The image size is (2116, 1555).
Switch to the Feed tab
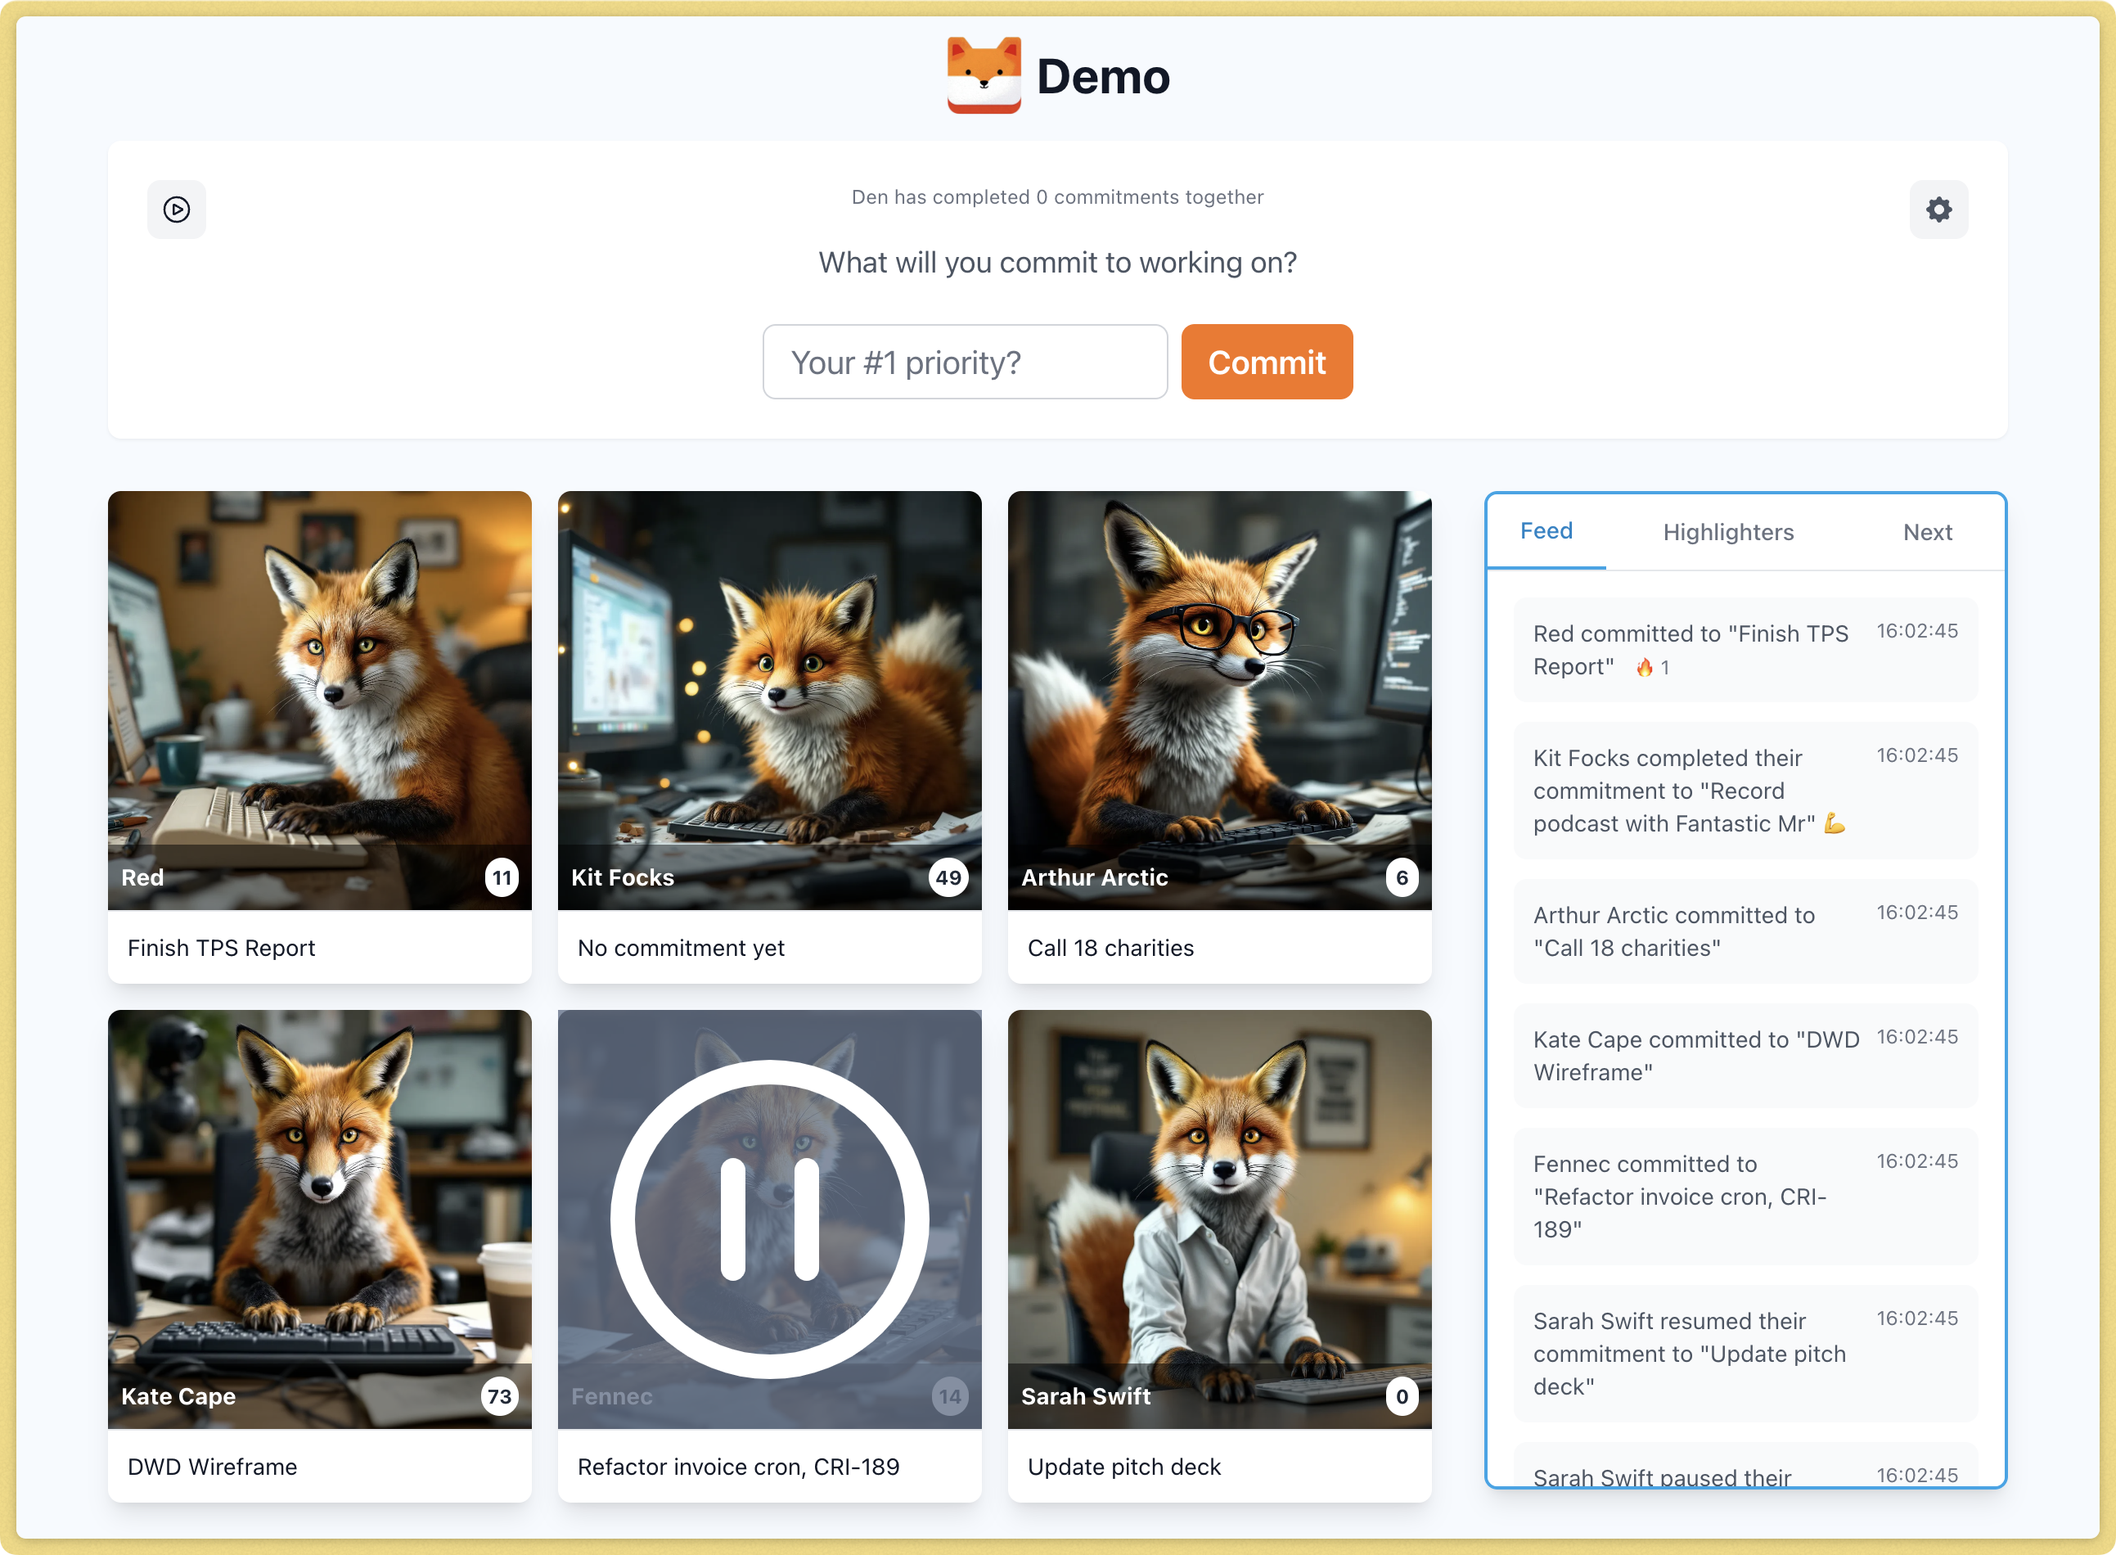[1546, 531]
